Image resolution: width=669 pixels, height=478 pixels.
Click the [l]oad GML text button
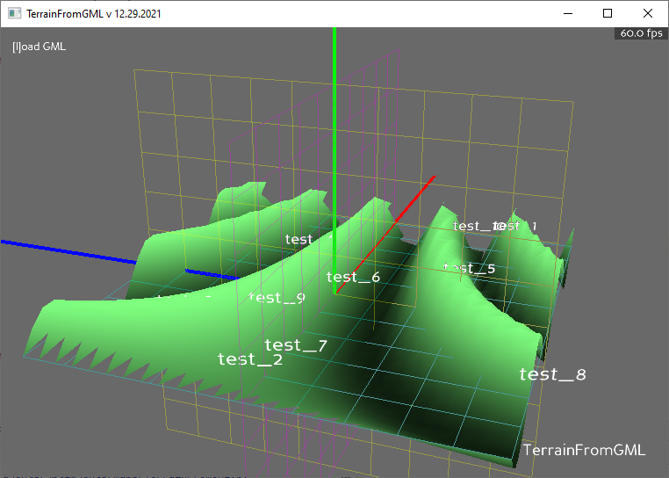[39, 47]
